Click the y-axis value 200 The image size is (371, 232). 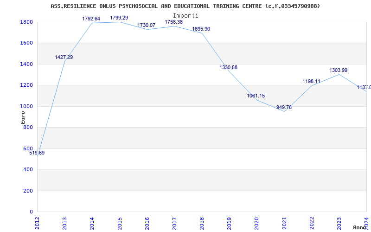pos(29,191)
